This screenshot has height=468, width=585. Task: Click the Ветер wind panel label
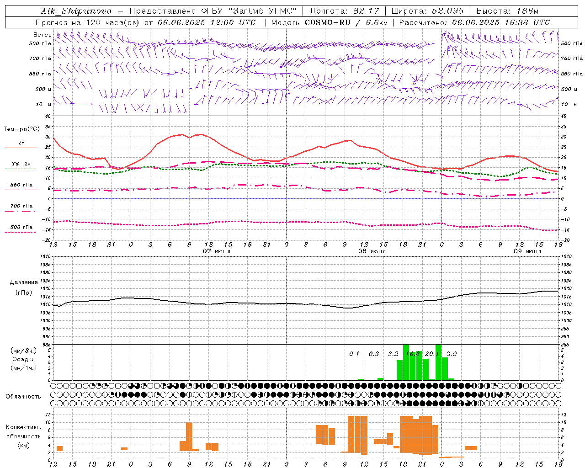point(43,35)
